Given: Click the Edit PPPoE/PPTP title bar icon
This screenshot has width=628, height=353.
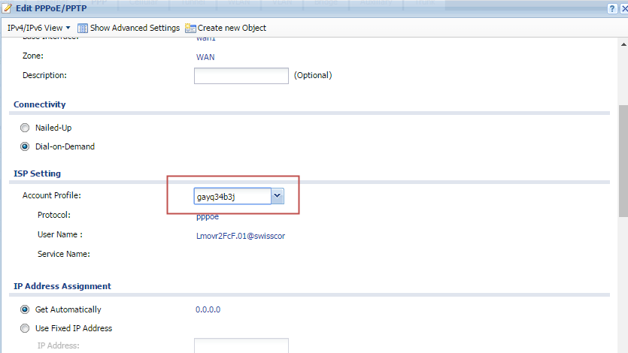Looking at the screenshot, I should 7,7.
